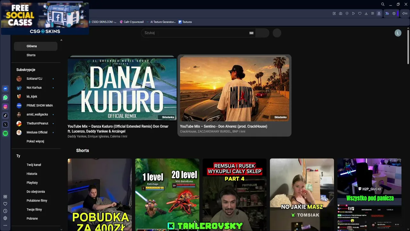
Task: Take a snapshot with the camera icon
Action: pyautogui.click(x=340, y=13)
